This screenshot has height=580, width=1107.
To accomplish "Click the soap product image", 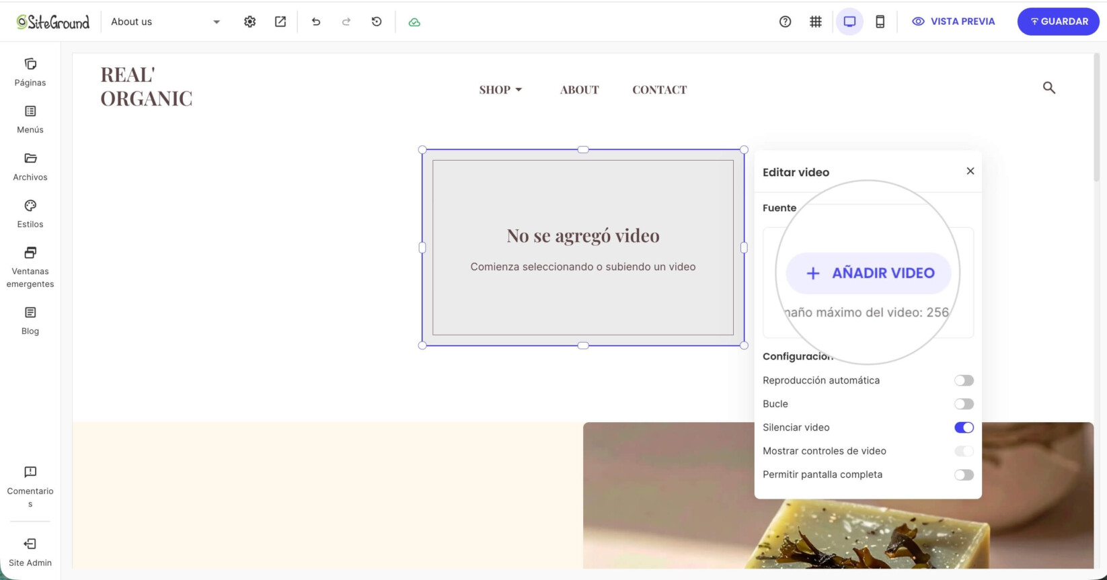I will click(x=838, y=495).
